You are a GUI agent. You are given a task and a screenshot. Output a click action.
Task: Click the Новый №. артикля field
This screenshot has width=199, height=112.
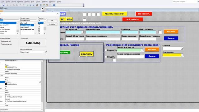tap(75, 39)
